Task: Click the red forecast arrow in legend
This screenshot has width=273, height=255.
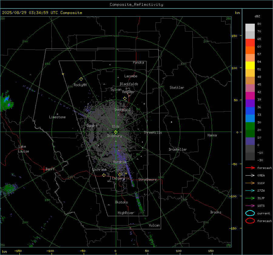Action: [250, 168]
